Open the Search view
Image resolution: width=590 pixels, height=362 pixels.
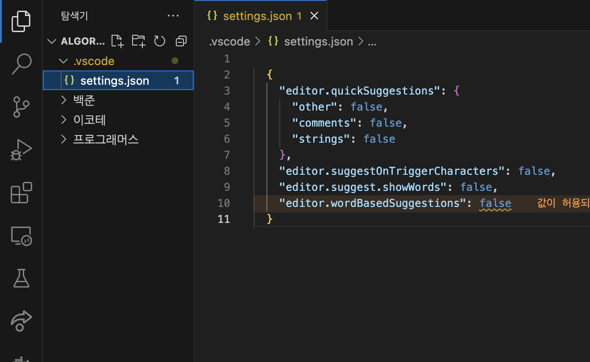pyautogui.click(x=21, y=64)
